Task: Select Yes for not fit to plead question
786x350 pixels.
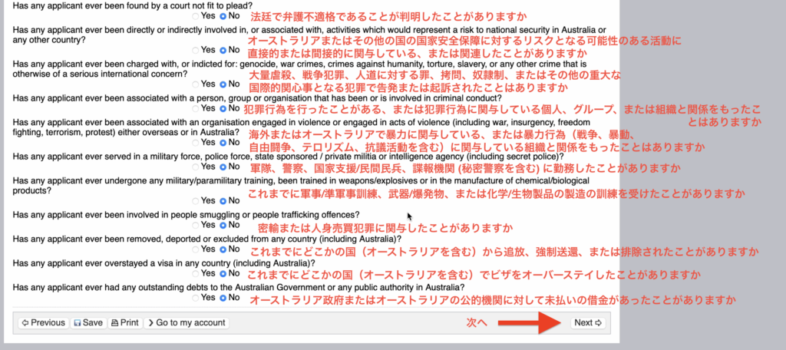Action: (195, 15)
